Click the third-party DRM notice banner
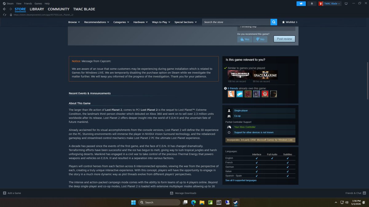The height and width of the screenshot is (207, 369). (260, 140)
